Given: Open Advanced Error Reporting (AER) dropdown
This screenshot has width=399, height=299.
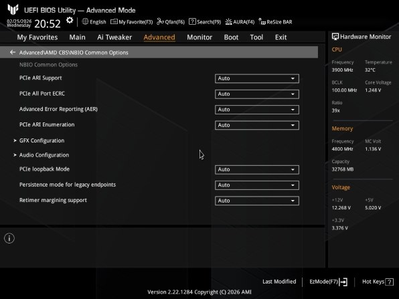Looking at the screenshot, I should 257,110.
